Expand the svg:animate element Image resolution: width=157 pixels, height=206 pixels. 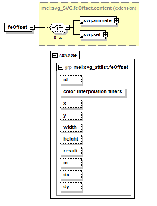point(117,21)
